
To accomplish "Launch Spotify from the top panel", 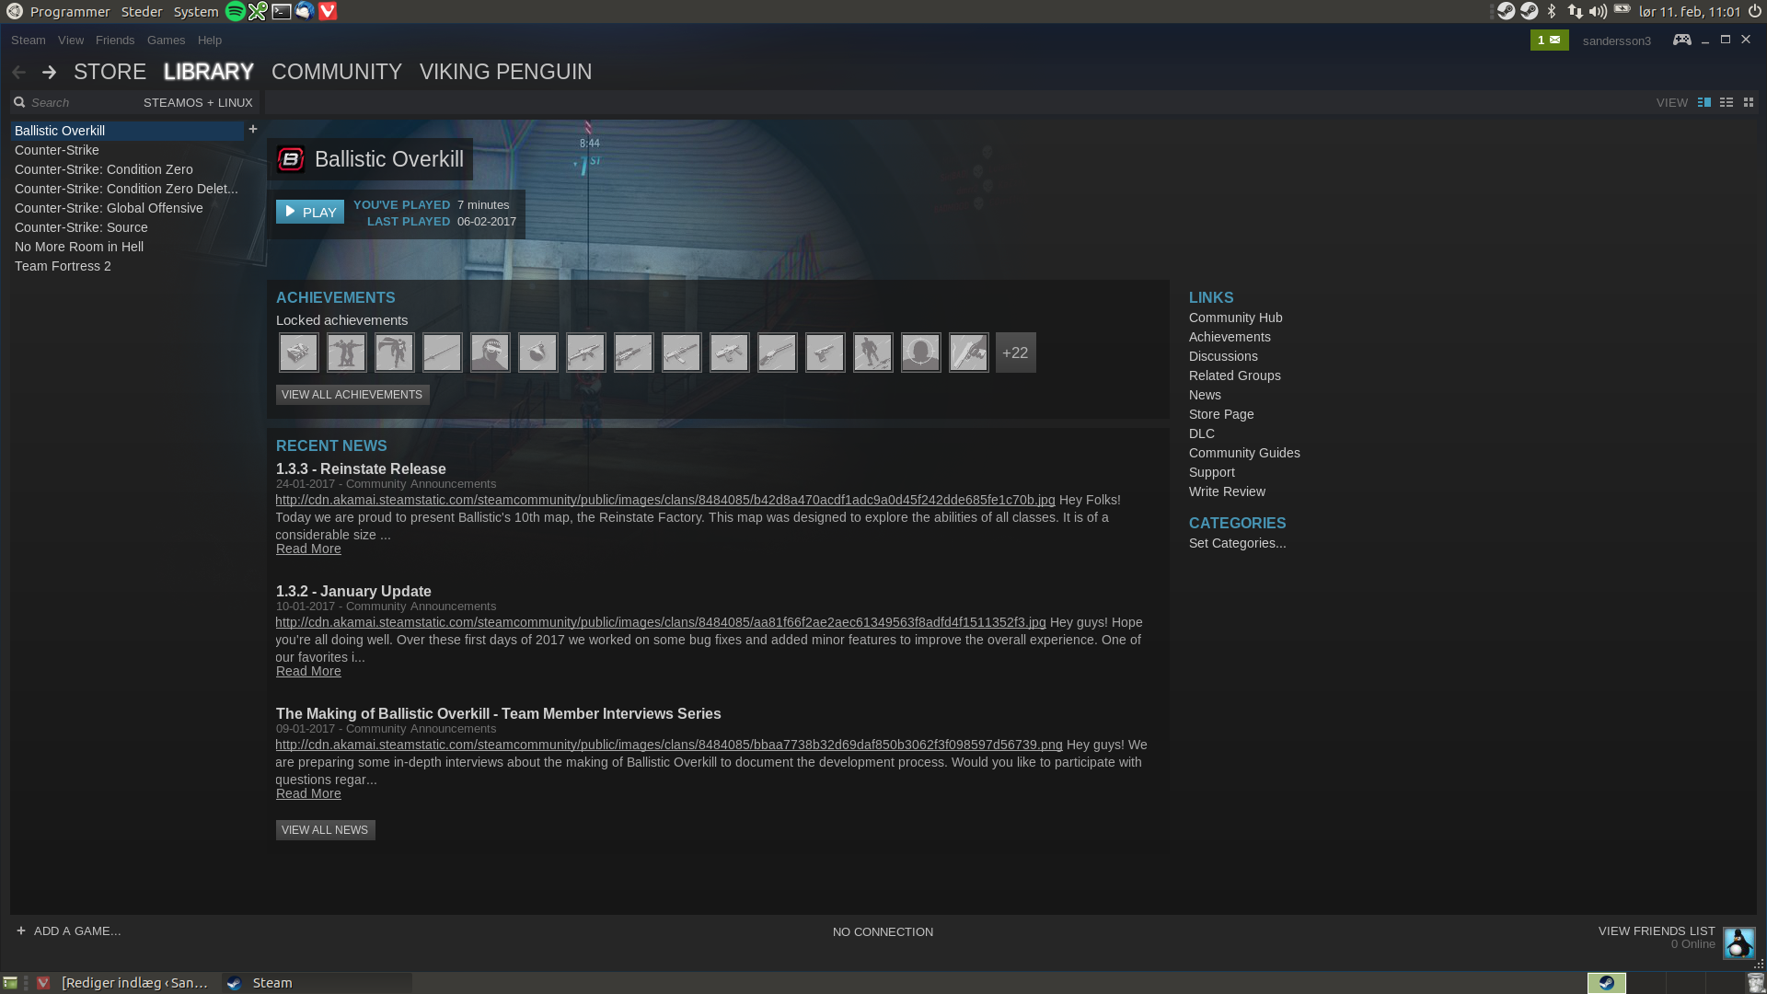I will click(236, 11).
